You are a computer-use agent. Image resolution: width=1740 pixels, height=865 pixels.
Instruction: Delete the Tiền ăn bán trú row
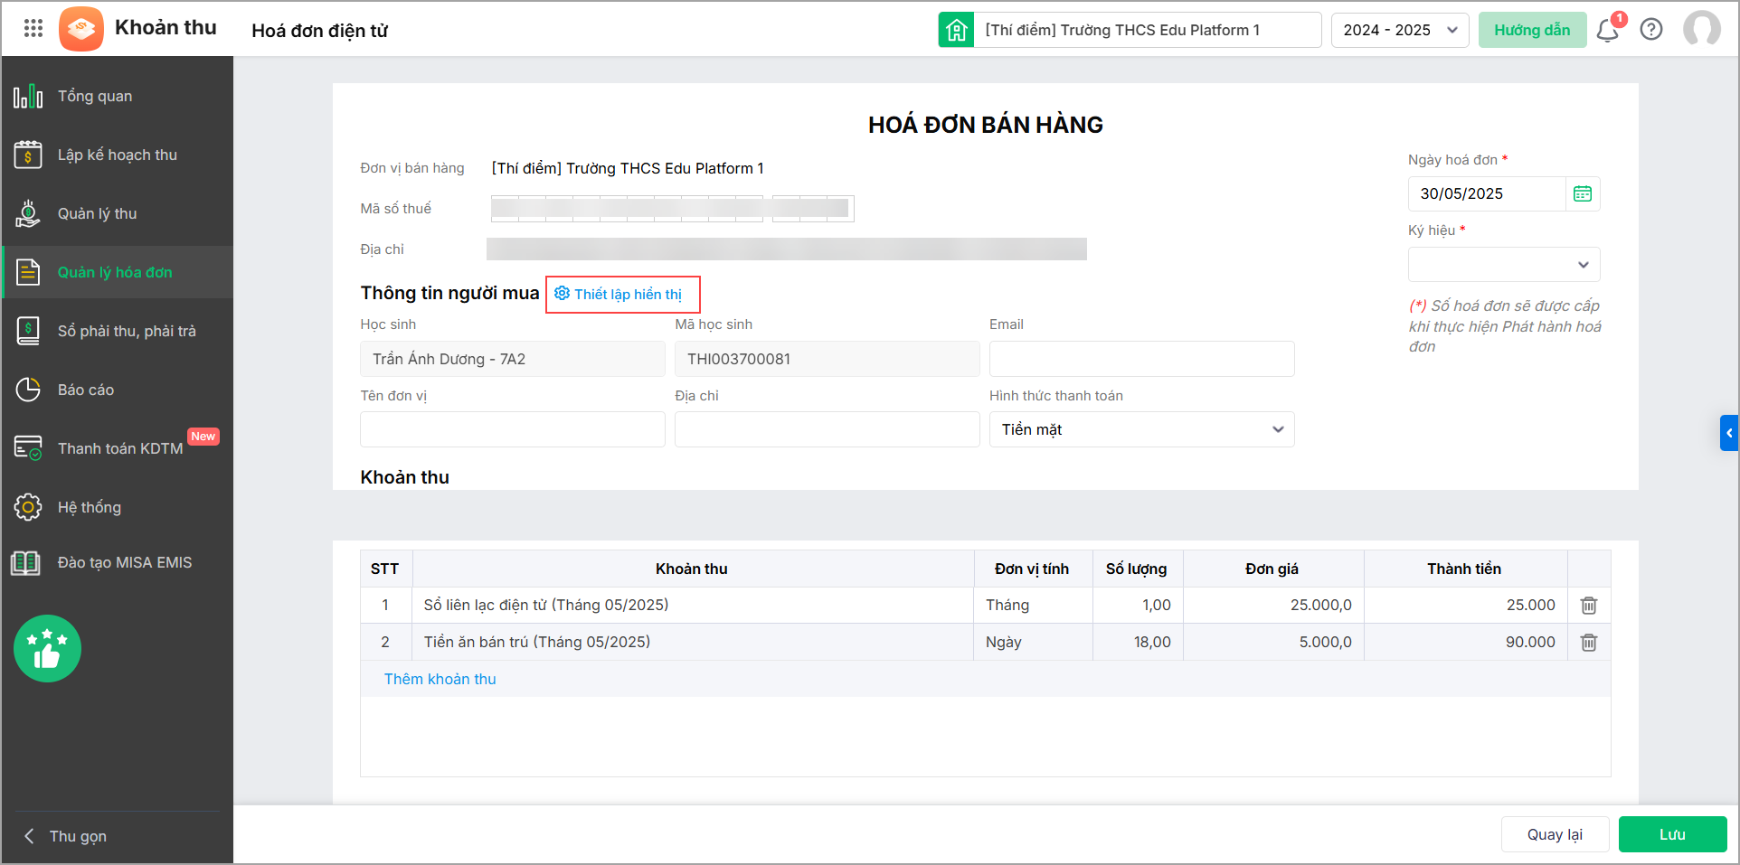[1589, 643]
